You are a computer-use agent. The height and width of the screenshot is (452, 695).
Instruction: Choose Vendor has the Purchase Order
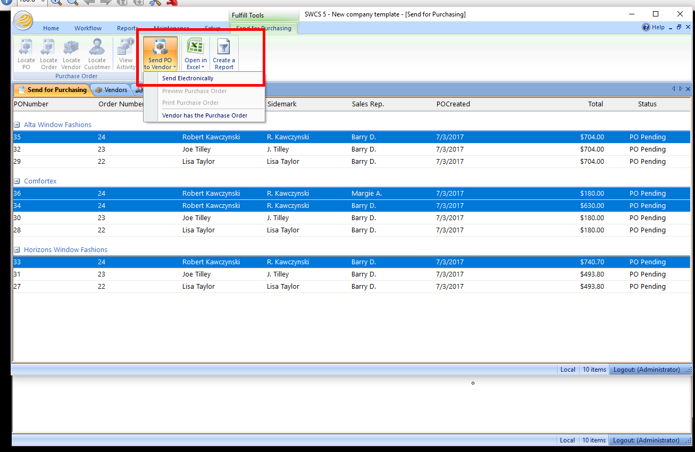click(x=205, y=115)
